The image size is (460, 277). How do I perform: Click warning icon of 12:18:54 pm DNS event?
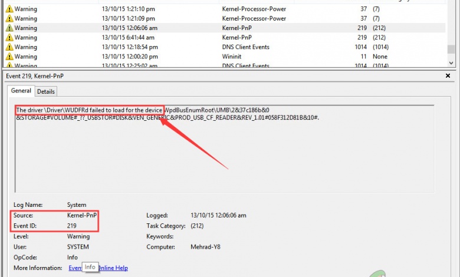tap(9, 47)
